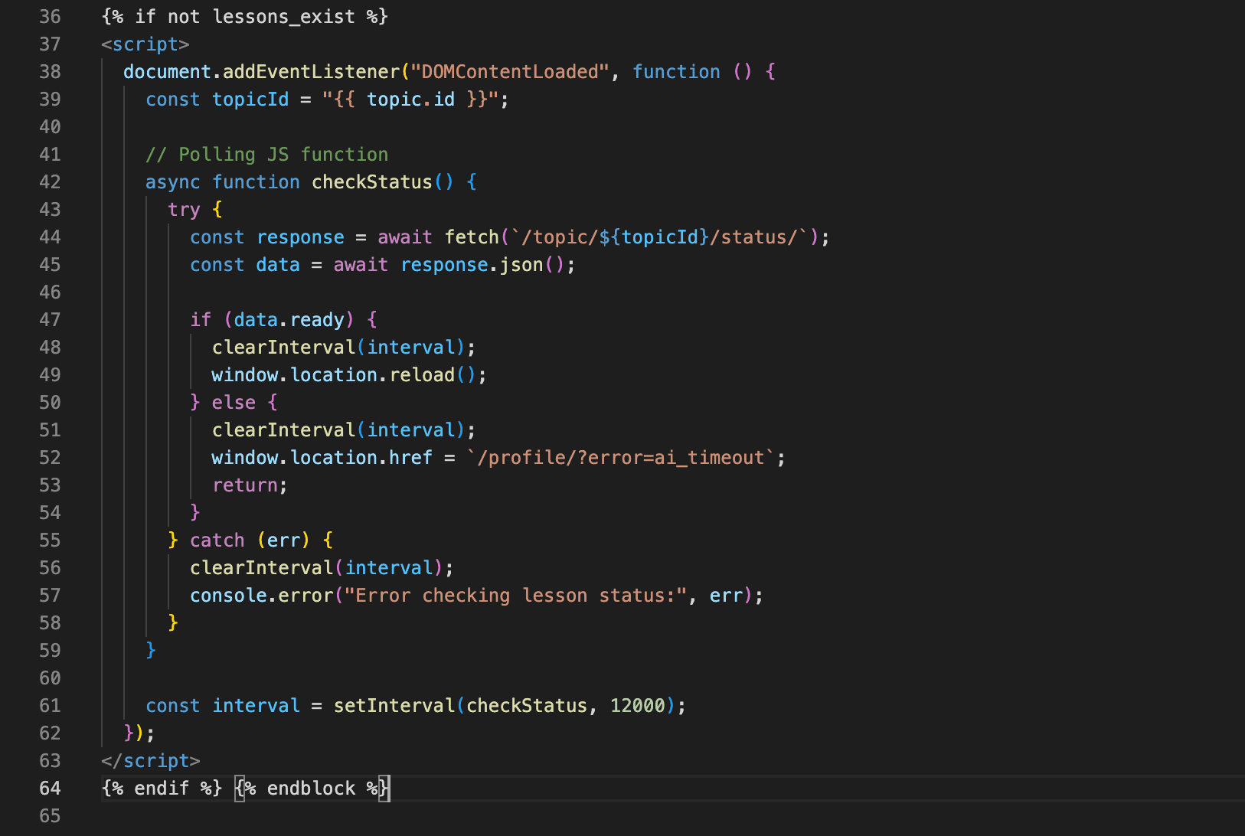Click data.ready in the if condition
Image resolution: width=1245 pixels, height=836 pixels.
[x=289, y=320]
